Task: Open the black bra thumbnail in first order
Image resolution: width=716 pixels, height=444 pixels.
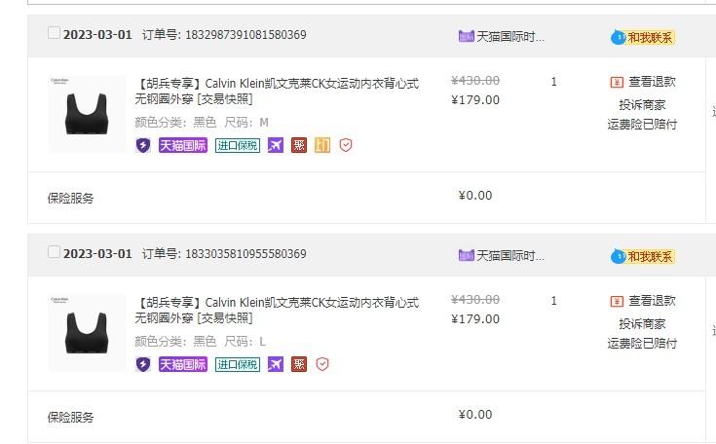Action: coord(87,114)
